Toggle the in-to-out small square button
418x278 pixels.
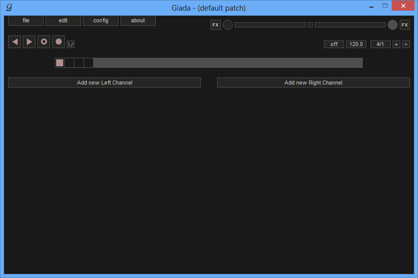310,25
